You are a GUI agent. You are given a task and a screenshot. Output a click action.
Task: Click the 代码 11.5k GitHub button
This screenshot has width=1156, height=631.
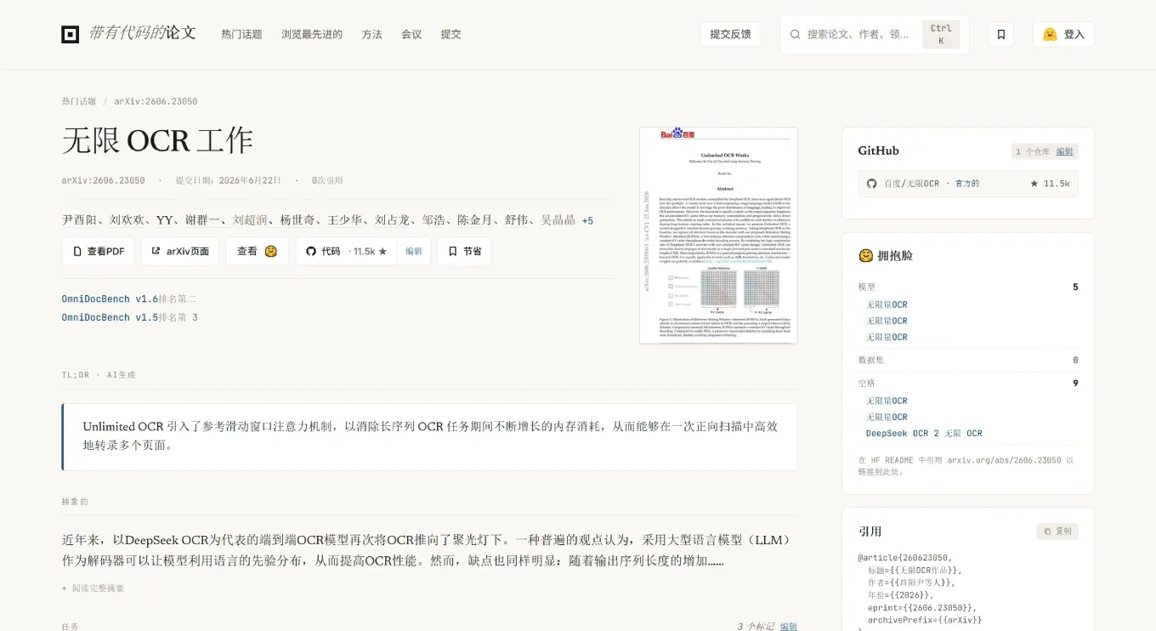(346, 251)
